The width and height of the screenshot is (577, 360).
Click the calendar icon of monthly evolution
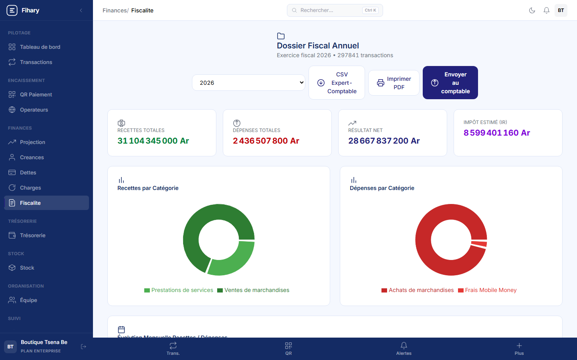[121, 330]
